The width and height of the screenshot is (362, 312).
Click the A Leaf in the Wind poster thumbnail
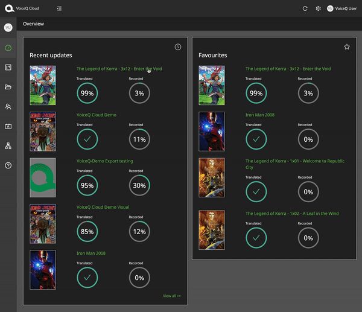coord(212,230)
